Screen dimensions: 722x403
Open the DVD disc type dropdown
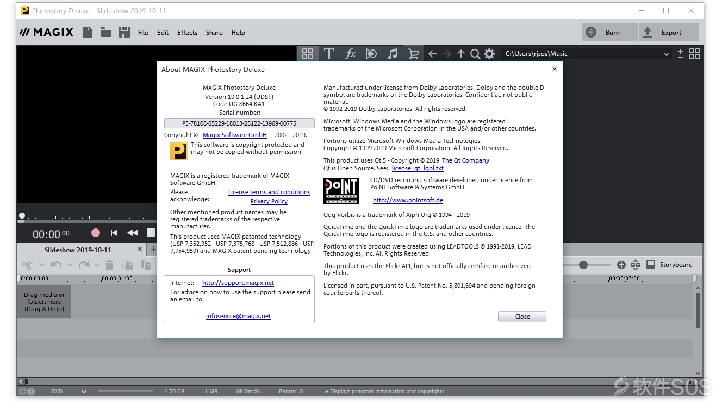click(84, 391)
